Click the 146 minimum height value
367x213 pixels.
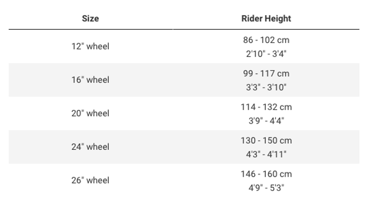tap(248, 174)
